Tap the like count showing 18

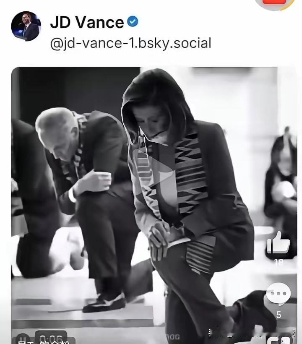point(279,263)
